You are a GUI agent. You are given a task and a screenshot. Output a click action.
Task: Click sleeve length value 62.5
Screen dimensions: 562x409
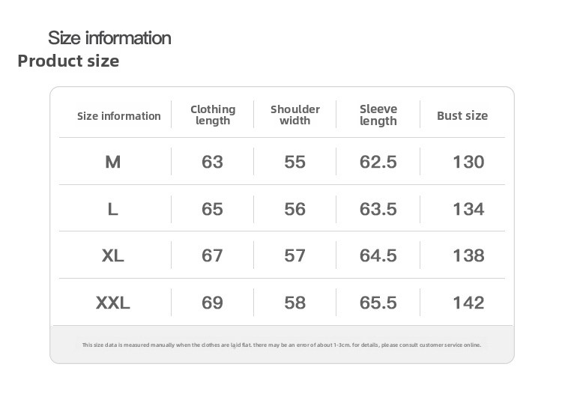pos(378,162)
